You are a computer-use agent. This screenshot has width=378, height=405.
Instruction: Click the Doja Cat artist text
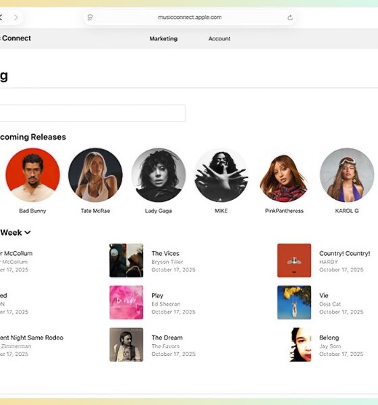click(330, 304)
